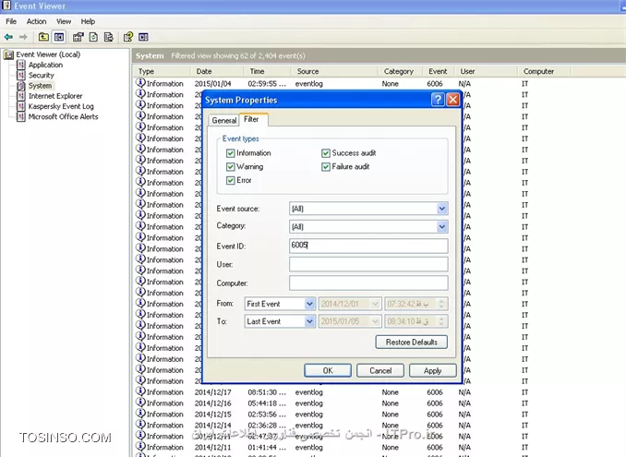Select Kaspersky Event Log tree item label
Image resolution: width=626 pixels, height=457 pixels.
tap(61, 106)
